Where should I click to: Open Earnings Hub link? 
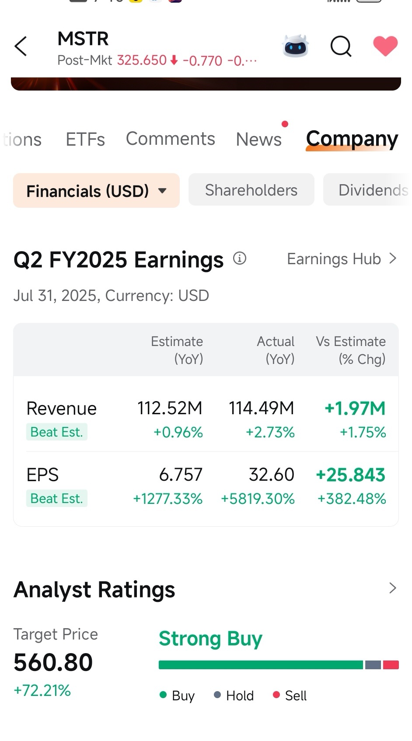[x=334, y=259]
